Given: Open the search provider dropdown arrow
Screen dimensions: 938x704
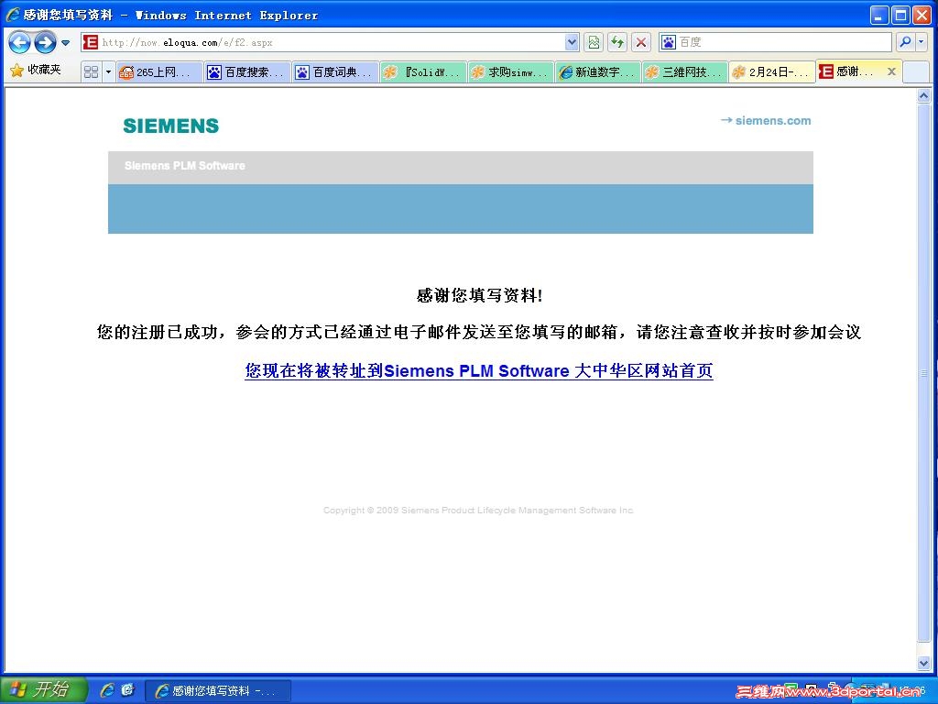Looking at the screenshot, I should [x=922, y=42].
